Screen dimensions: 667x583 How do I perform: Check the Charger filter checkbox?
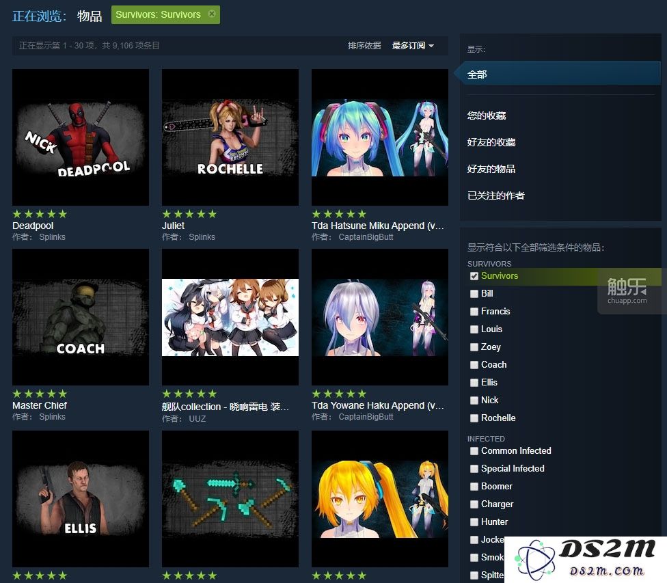point(474,504)
